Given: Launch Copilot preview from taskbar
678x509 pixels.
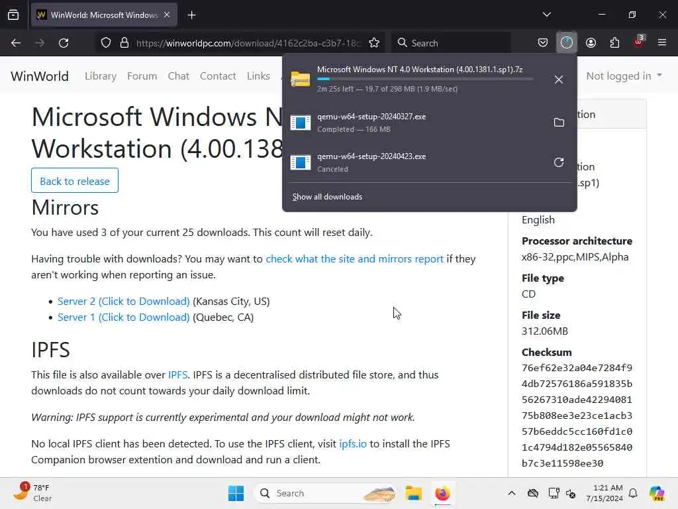Looking at the screenshot, I should pos(657,493).
